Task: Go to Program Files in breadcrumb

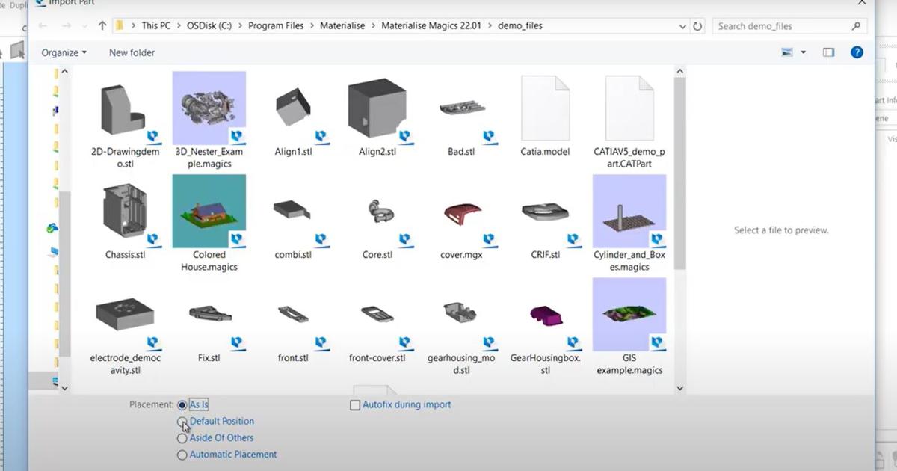Action: tap(276, 26)
